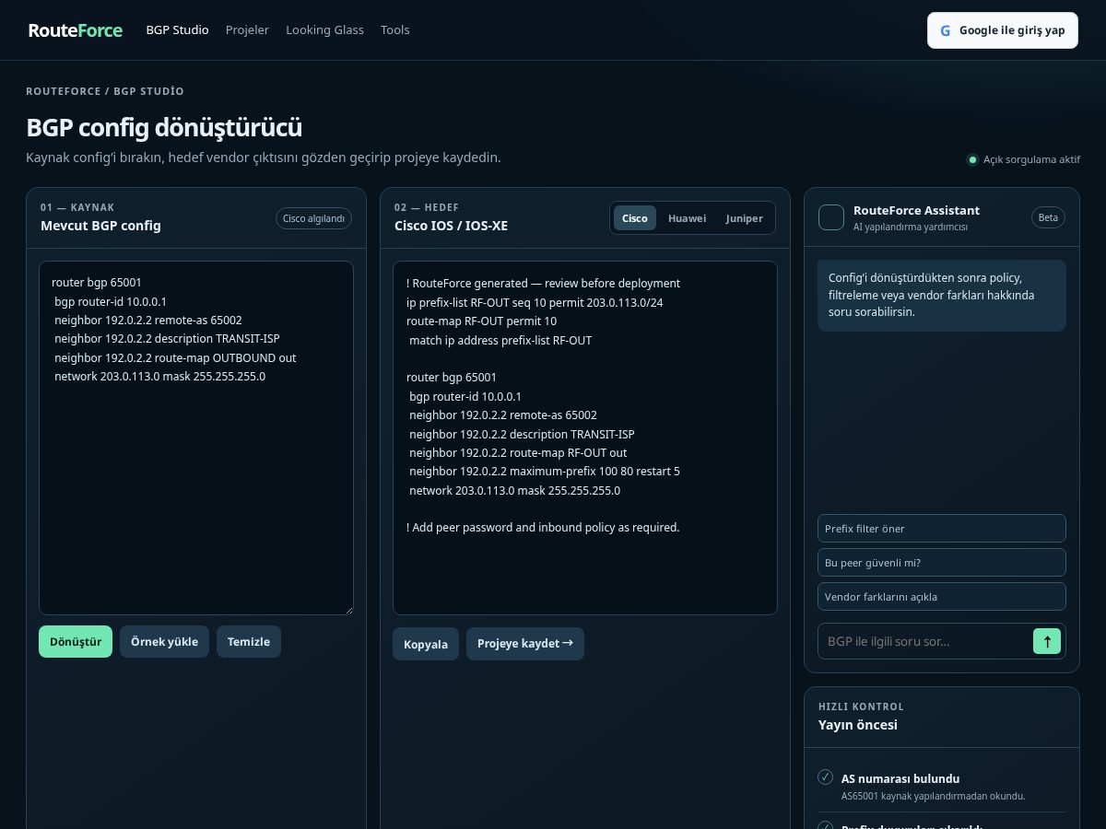Click 'Açık sorgulama aktif' status text
The height and width of the screenshot is (829, 1106).
(x=1031, y=159)
